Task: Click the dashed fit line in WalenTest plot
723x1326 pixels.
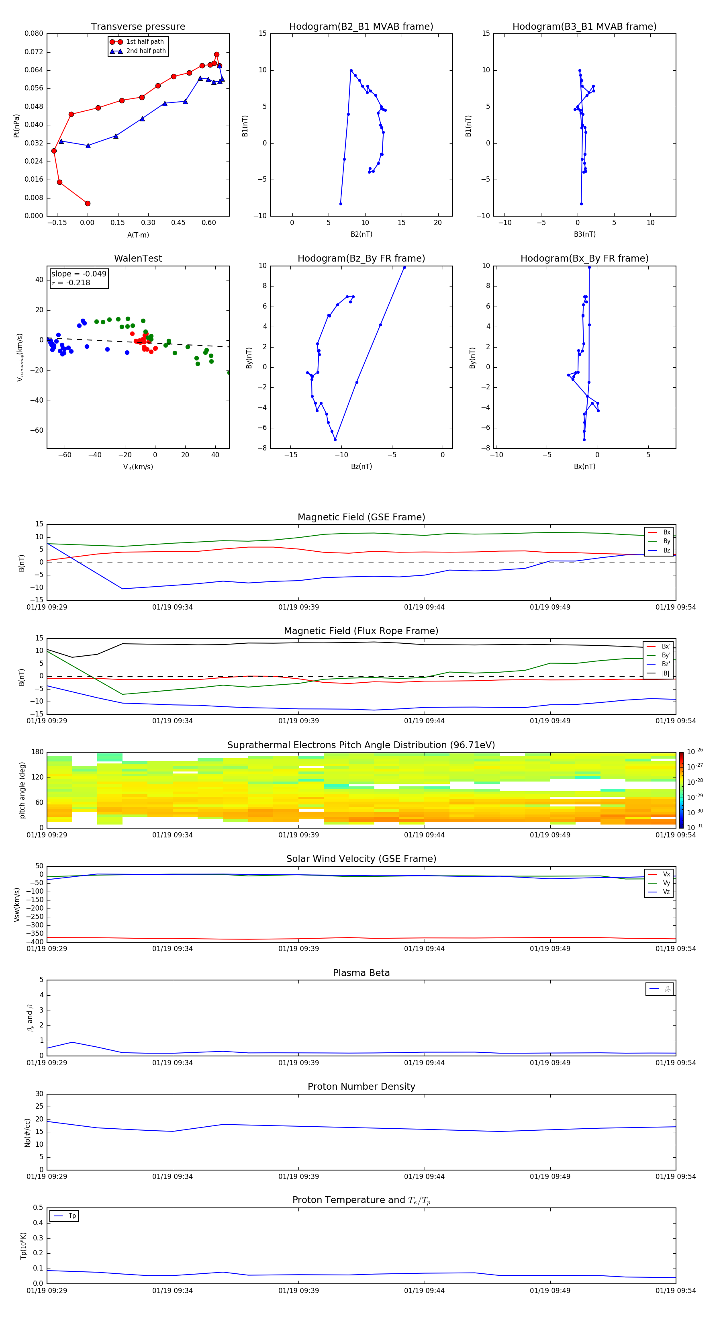Action: tap(138, 342)
